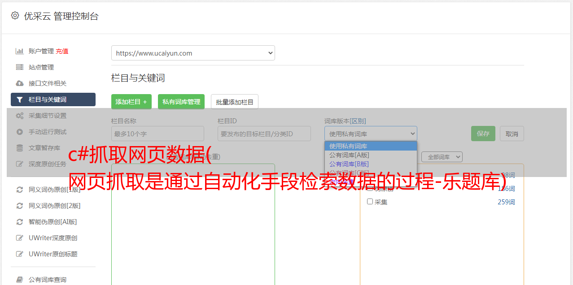Image resolution: width=573 pixels, height=285 pixels.
Task: Click the refresh icon for 同义词伪原创[1版]
Action: tap(20, 190)
